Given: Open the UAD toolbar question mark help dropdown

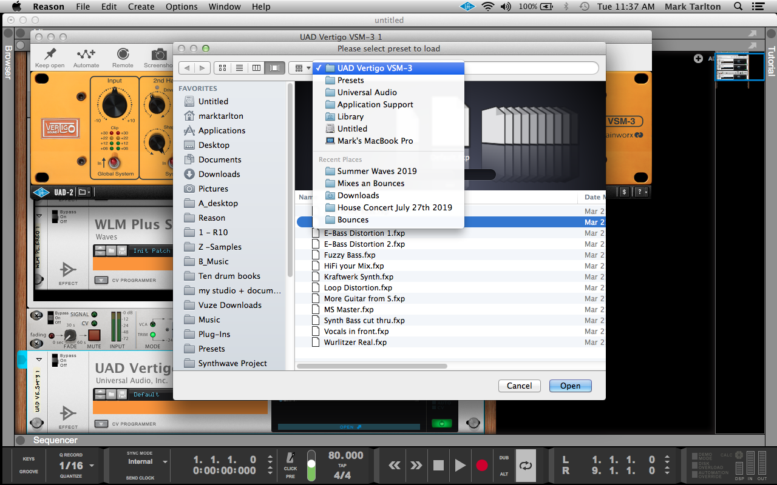Looking at the screenshot, I should (x=642, y=192).
